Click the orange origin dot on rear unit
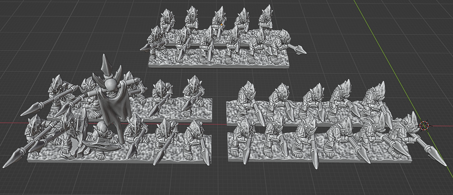The image size is (453, 195). 221,25
